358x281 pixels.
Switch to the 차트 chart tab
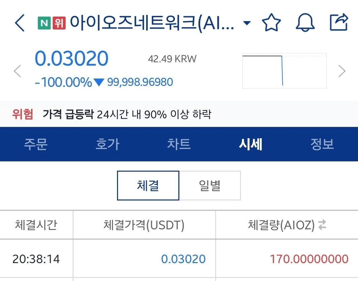click(x=179, y=144)
